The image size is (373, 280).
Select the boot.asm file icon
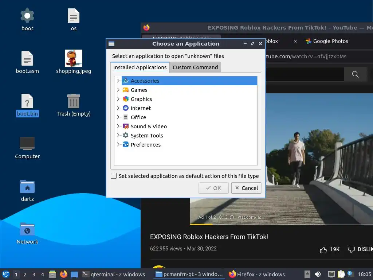(27, 58)
